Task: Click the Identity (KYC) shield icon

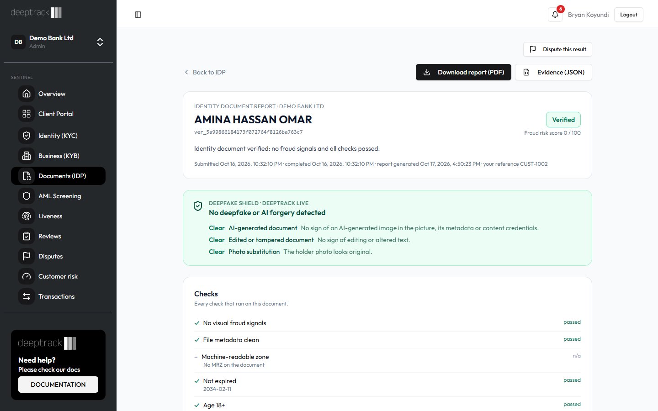Action: click(27, 136)
